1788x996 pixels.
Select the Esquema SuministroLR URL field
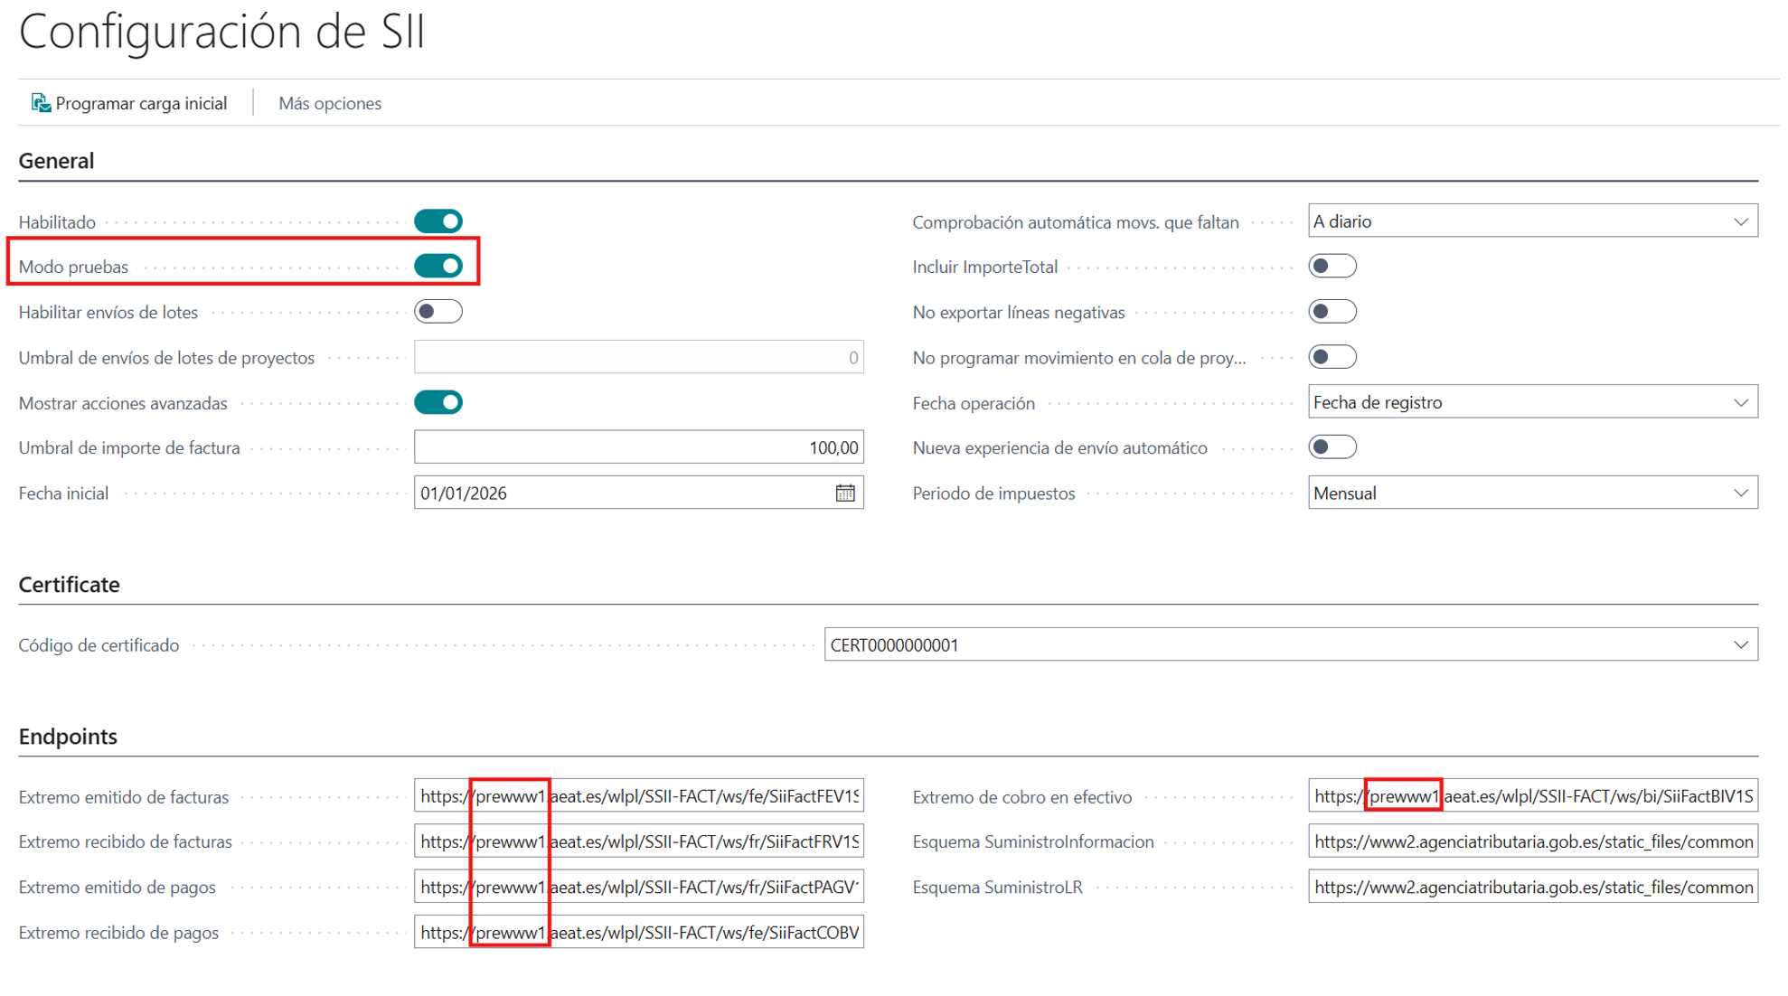pyautogui.click(x=1532, y=887)
